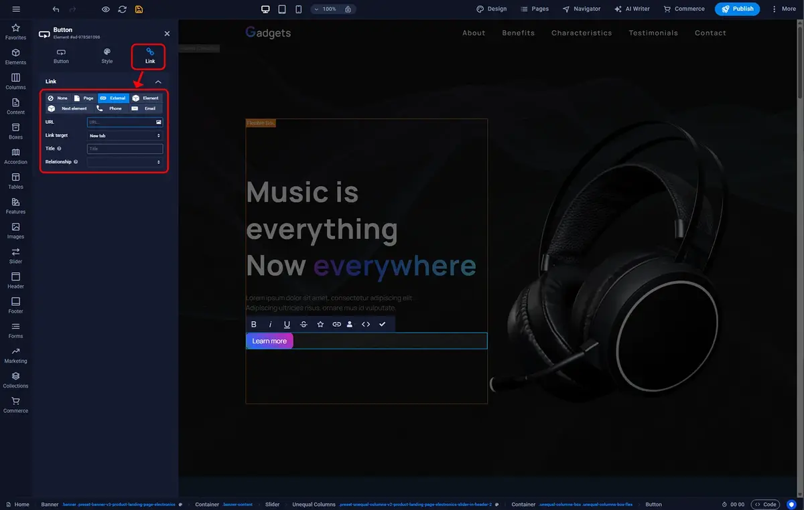Select the Phone link type
Viewport: 804px width, 510px height.
click(x=111, y=108)
